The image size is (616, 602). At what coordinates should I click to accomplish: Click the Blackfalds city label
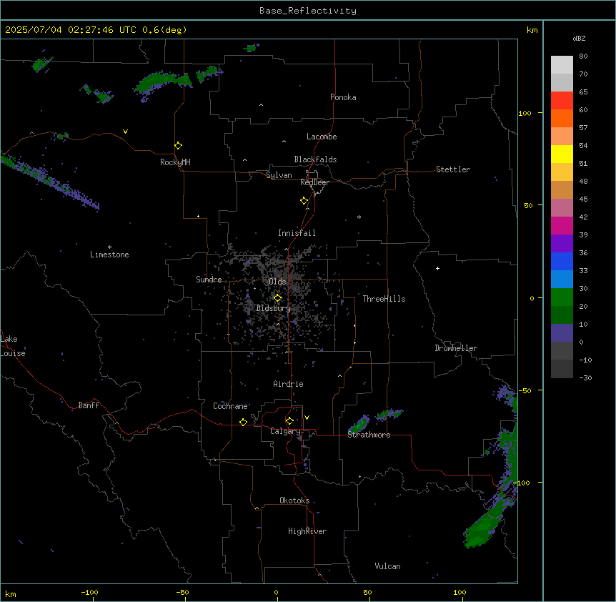315,159
